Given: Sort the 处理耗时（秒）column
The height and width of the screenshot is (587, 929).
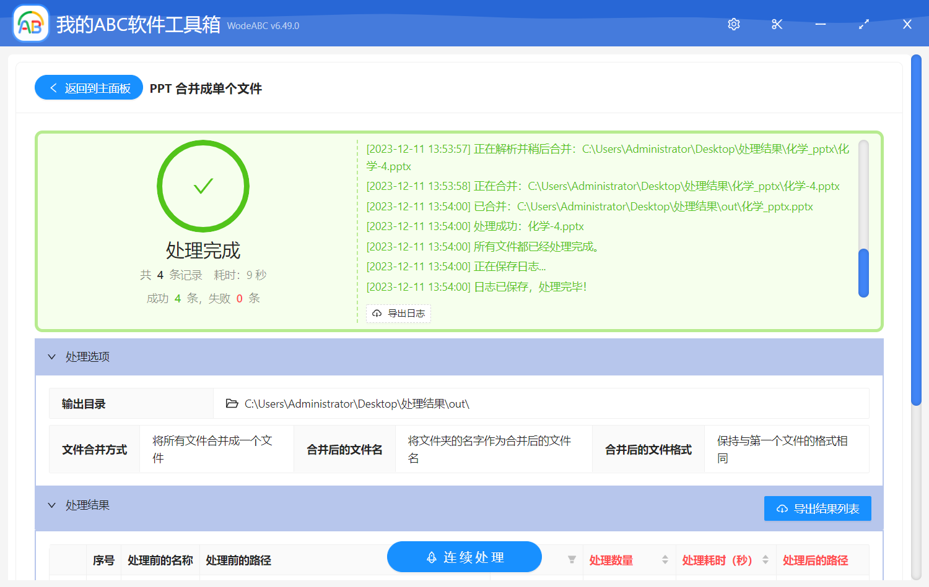Looking at the screenshot, I should coord(765,560).
